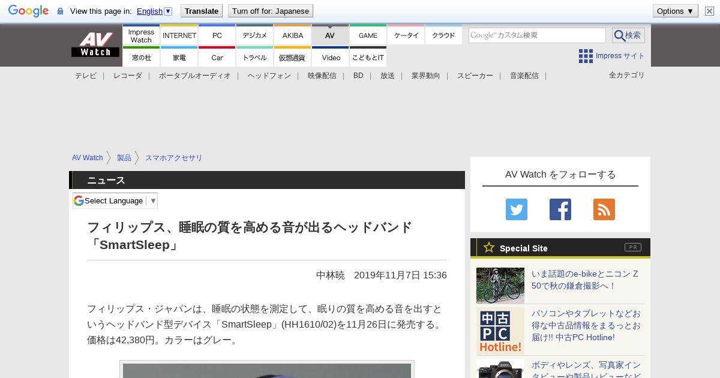Expand the Select Language widget

pyautogui.click(x=115, y=200)
